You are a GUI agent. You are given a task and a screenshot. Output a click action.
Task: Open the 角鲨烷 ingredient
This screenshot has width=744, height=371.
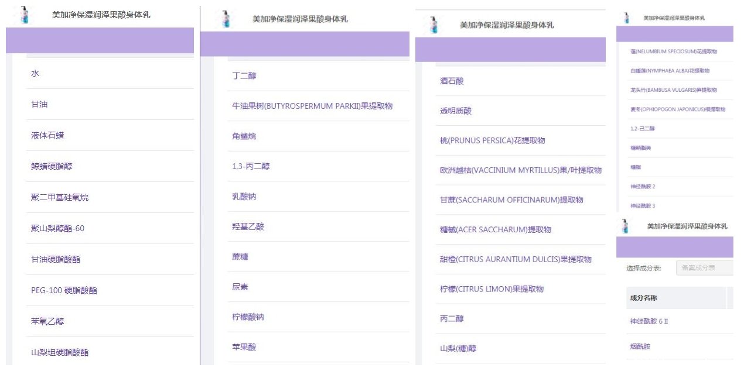[244, 136]
